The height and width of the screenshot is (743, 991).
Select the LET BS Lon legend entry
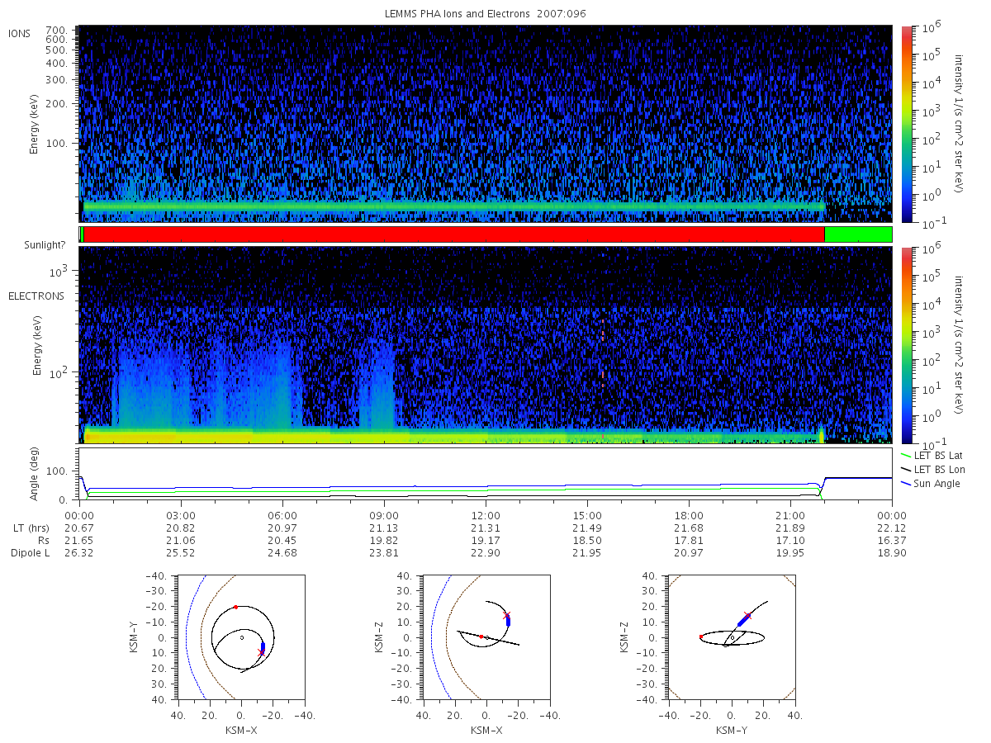pos(932,469)
